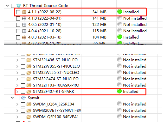Select version row 4.0.3 (2021-03-18)
167x126 pixels.
click(83, 37)
